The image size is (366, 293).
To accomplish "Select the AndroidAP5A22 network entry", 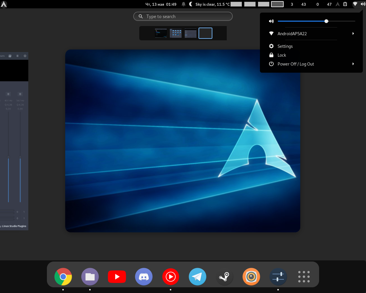I will pyautogui.click(x=311, y=33).
